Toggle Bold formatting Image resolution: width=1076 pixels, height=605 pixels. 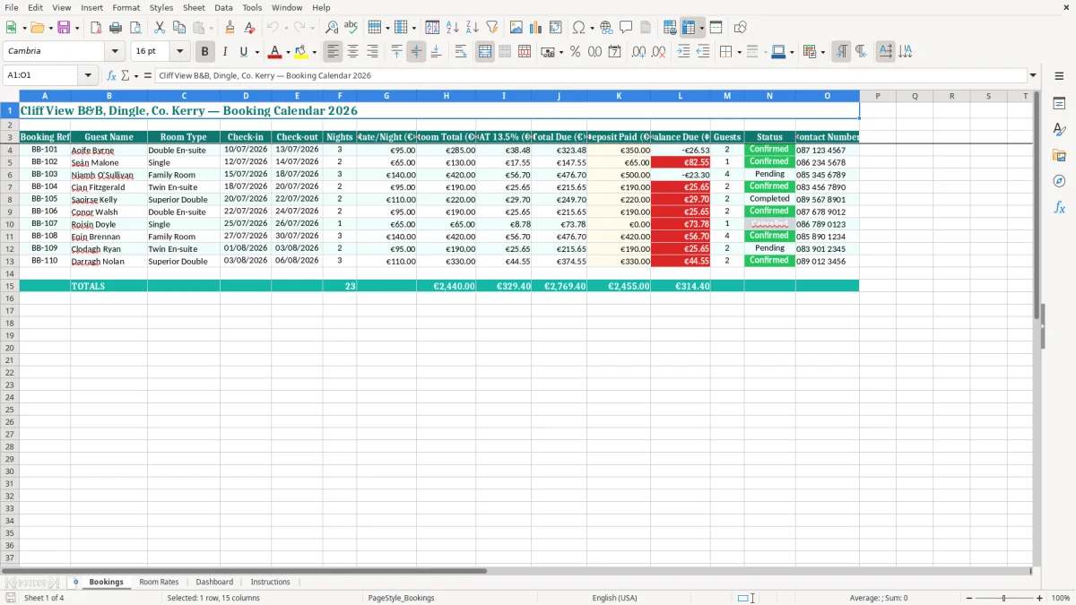coord(204,52)
